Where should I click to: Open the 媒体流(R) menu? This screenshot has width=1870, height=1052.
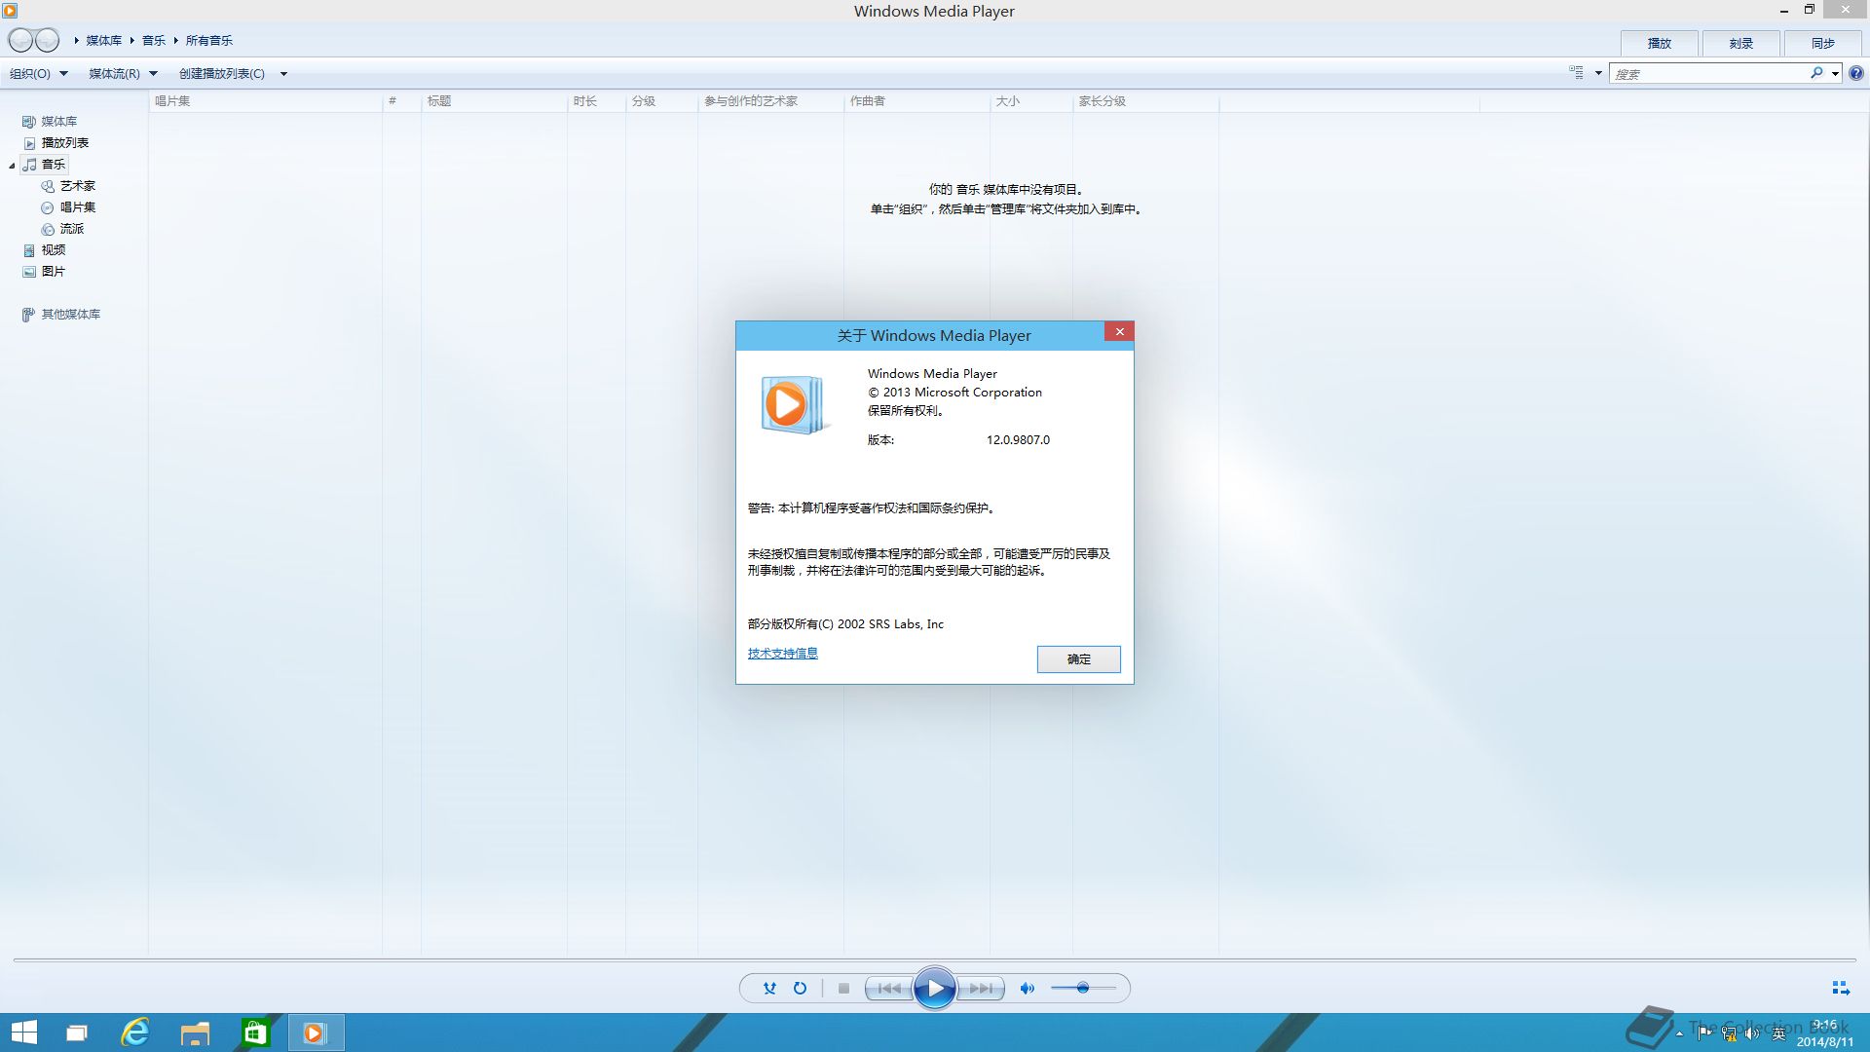(123, 73)
